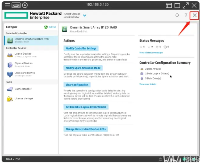This screenshot has width=201, height=163.
Task: Click Manage Device Identification LEDs button
Action: click(x=86, y=129)
